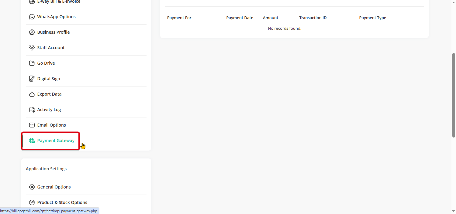Sort by Payment Date column header

click(x=240, y=18)
